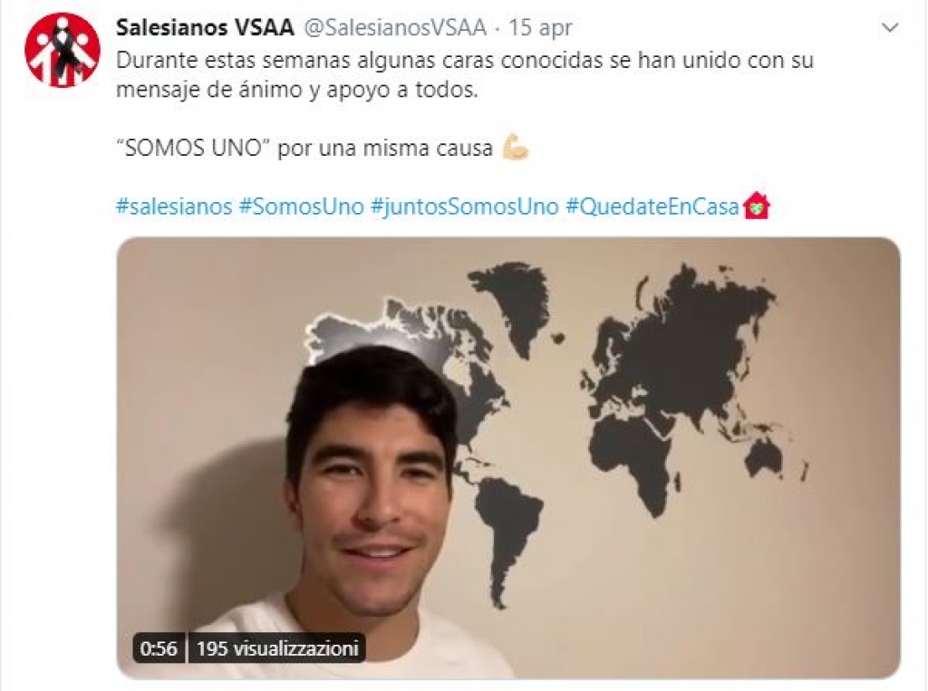Expand the tweet options chevron menu
The image size is (928, 691).
coord(890,28)
